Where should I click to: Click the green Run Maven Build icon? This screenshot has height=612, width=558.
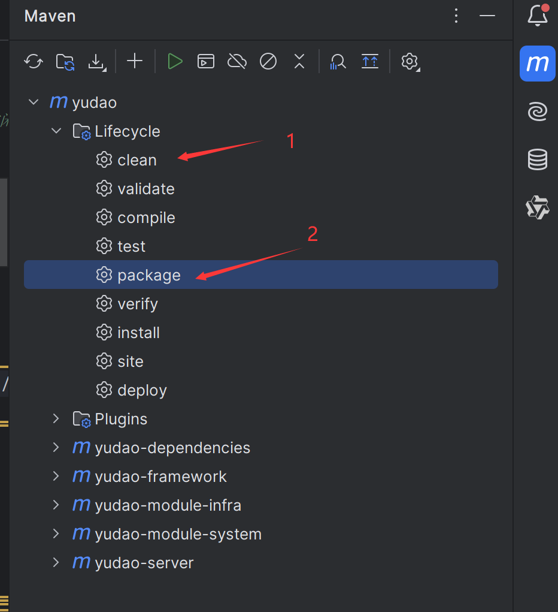coord(175,62)
